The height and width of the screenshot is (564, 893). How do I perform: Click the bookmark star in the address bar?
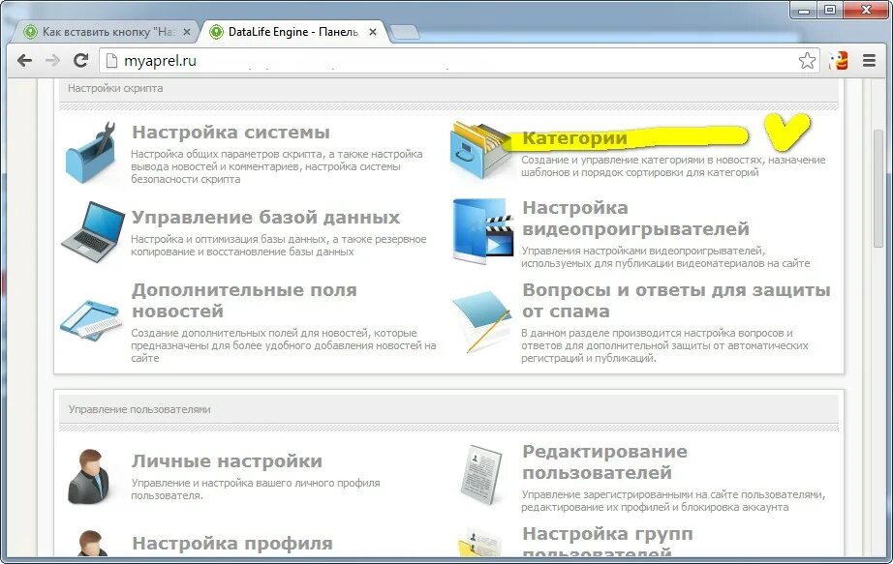[808, 60]
